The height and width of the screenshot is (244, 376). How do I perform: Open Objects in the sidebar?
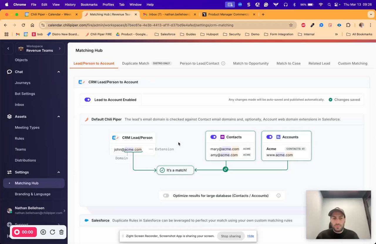(x=21, y=60)
